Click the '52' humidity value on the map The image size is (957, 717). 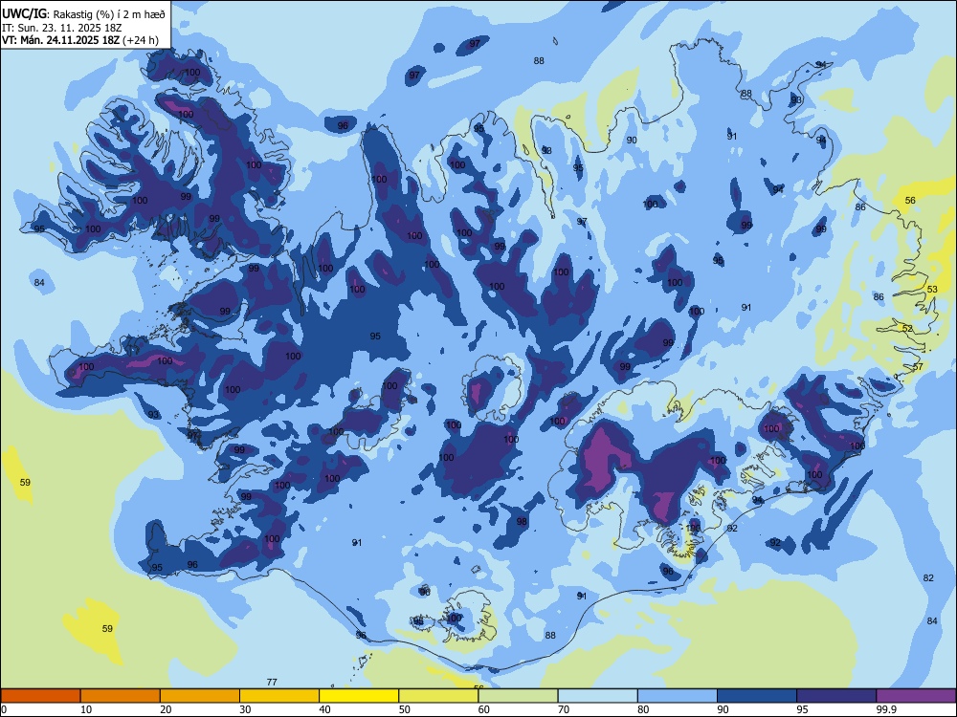tap(907, 328)
